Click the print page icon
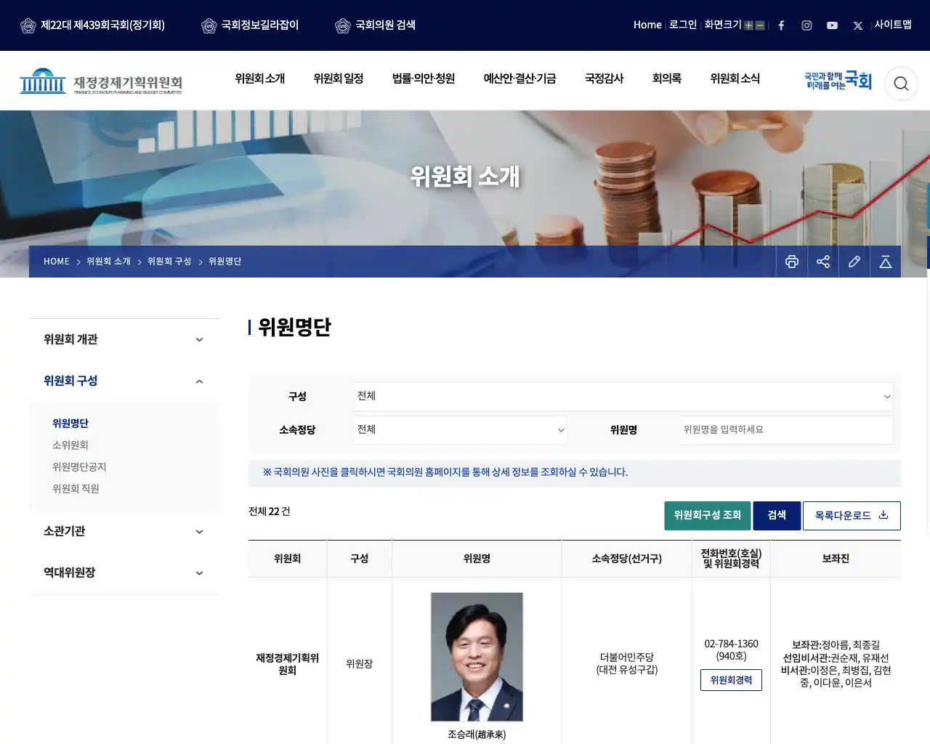 coord(792,262)
